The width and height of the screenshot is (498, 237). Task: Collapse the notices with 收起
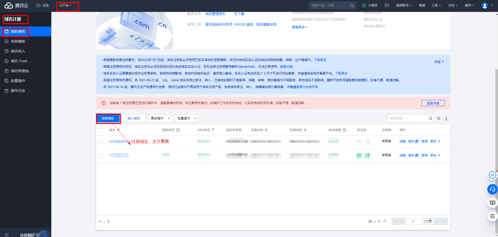(439, 62)
